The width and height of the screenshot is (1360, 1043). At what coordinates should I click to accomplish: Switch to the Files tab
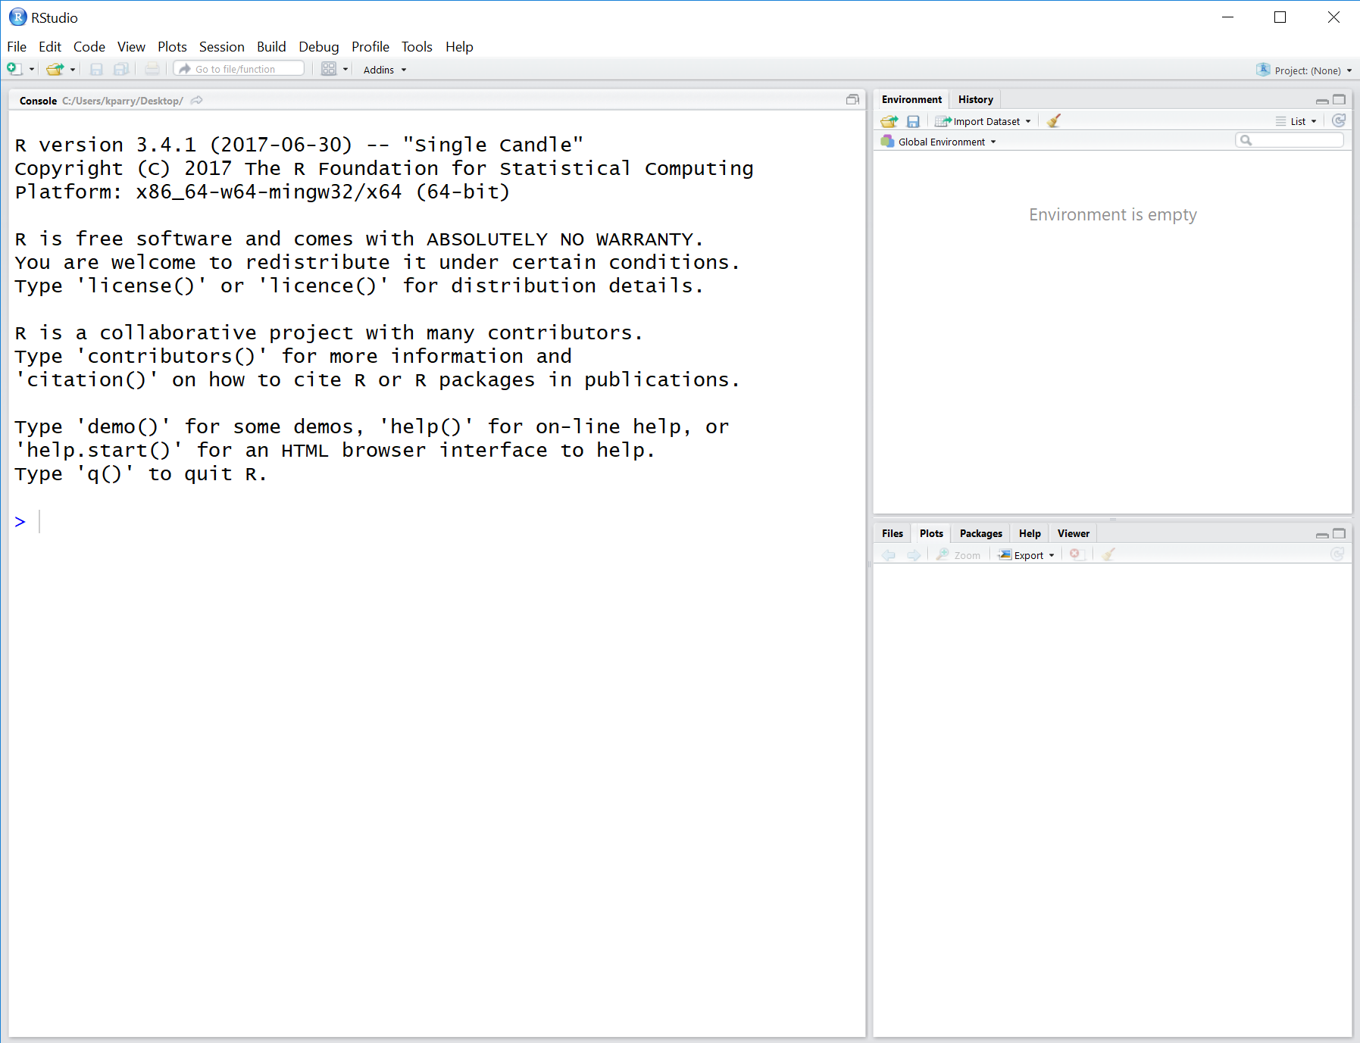(893, 533)
